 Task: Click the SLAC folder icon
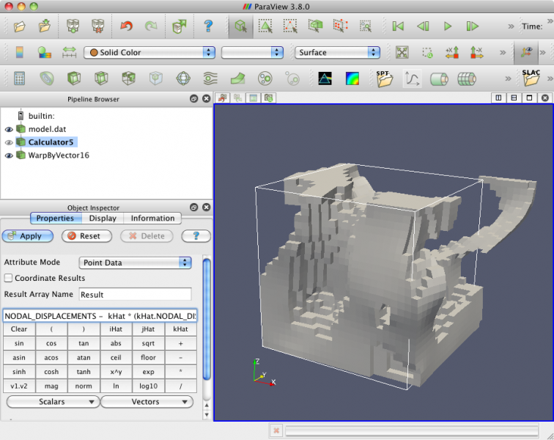[x=531, y=78]
